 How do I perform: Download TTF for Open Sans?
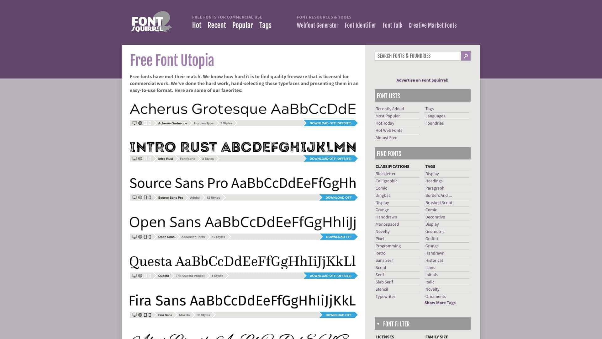coord(339,237)
